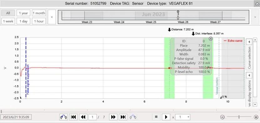This screenshot has height=123, width=260.
Task: Move timeline forward with right arrow
Action: (x=255, y=17)
